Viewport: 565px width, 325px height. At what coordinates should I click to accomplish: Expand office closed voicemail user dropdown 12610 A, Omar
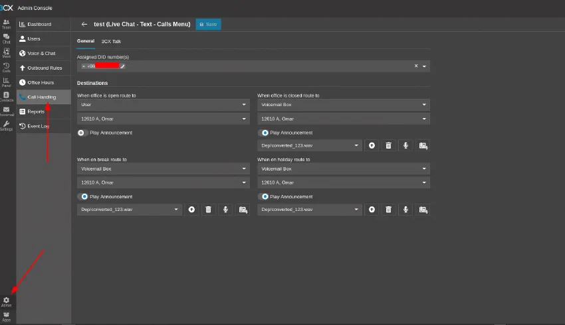pos(344,119)
